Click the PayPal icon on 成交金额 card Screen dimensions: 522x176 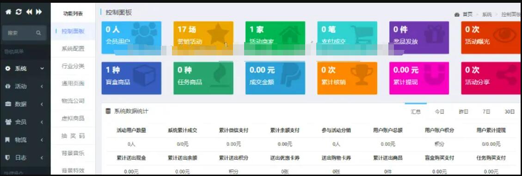point(290,76)
